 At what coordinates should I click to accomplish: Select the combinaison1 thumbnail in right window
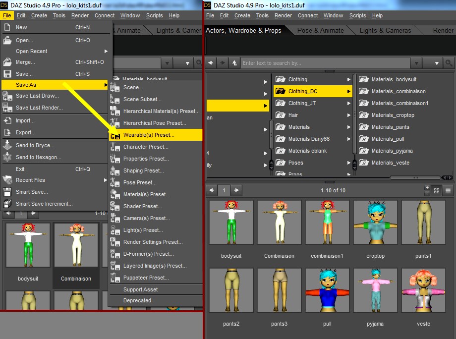pyautogui.click(x=327, y=223)
